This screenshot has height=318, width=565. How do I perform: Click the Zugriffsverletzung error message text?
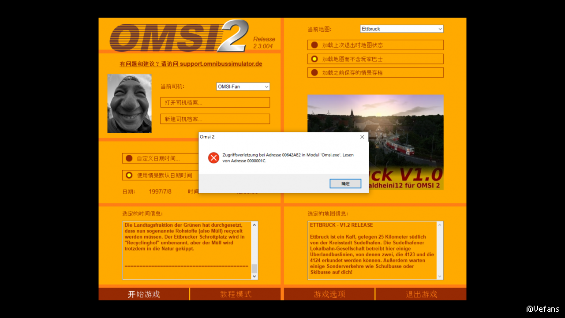pos(288,158)
